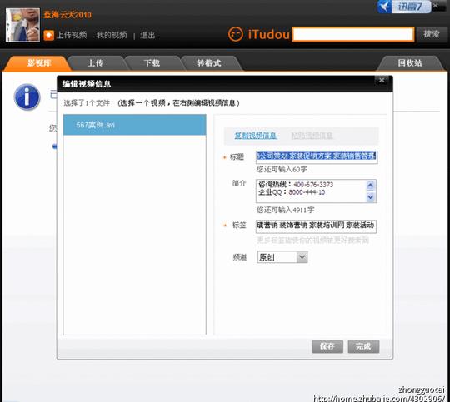Switch to the 上传 tab
Screen dimensions: 450x402
click(x=95, y=62)
